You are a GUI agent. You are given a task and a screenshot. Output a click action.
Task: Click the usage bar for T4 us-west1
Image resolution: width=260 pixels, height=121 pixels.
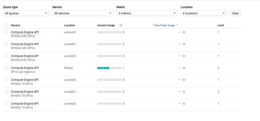point(109,92)
